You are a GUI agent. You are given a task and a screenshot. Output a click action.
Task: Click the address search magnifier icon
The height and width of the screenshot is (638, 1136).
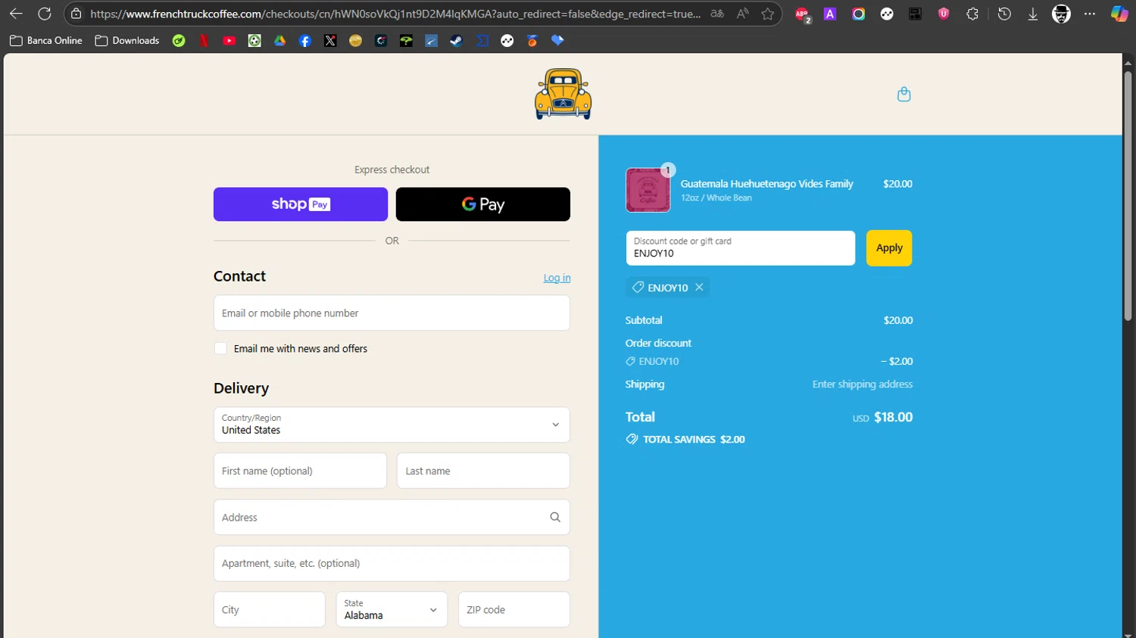[x=555, y=517]
